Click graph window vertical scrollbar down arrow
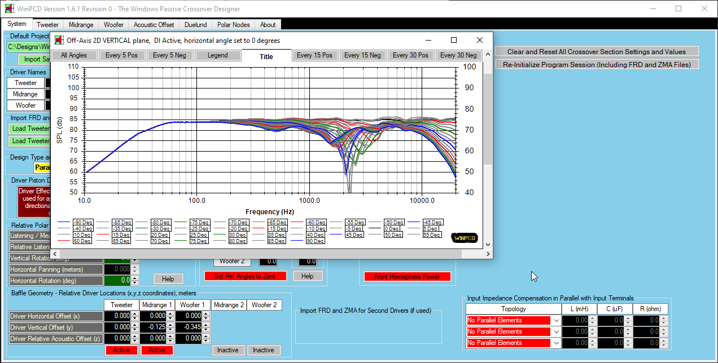Viewport: 718px width, 363px height. click(x=488, y=245)
